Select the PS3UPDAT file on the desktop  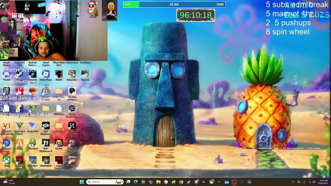click(x=59, y=110)
